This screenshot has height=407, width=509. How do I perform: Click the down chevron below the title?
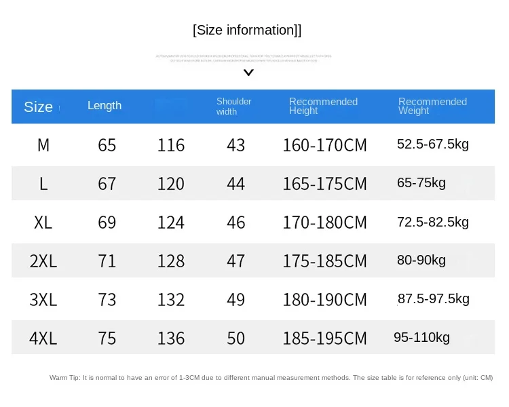coord(248,73)
